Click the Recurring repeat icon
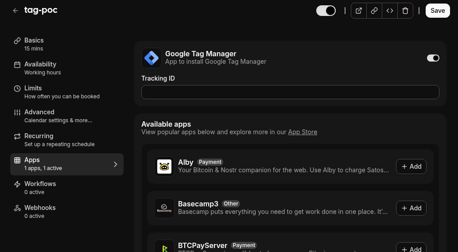 17,136
